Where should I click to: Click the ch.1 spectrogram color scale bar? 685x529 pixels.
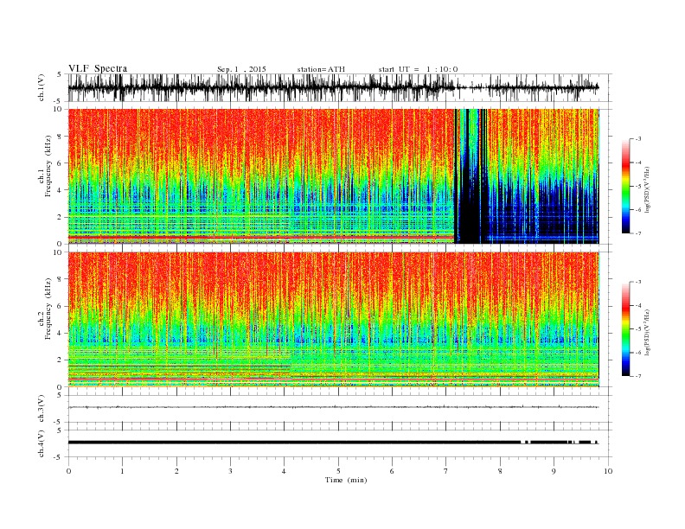(x=625, y=187)
